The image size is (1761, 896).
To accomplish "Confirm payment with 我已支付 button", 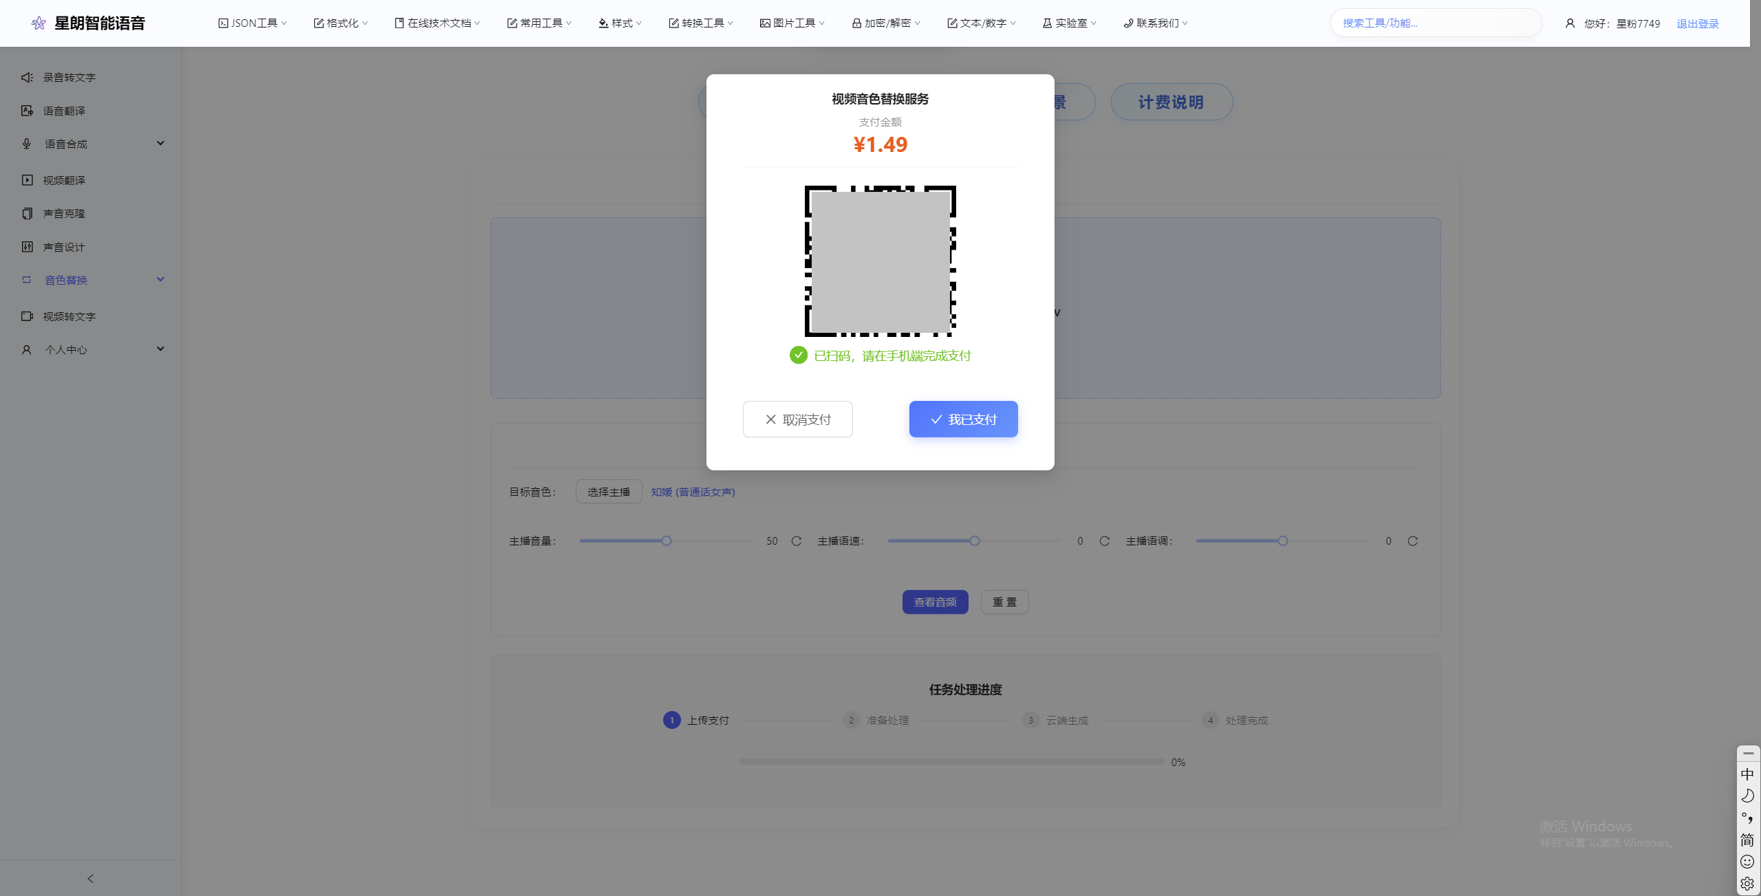I will point(963,419).
